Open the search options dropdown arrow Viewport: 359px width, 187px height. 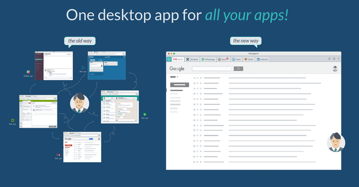[x=232, y=69]
